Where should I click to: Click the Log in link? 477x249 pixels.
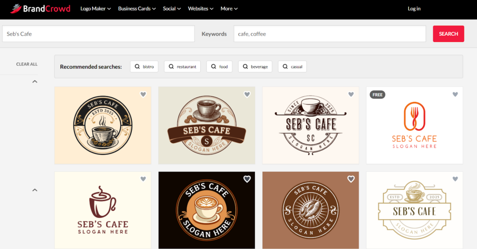coord(414,8)
